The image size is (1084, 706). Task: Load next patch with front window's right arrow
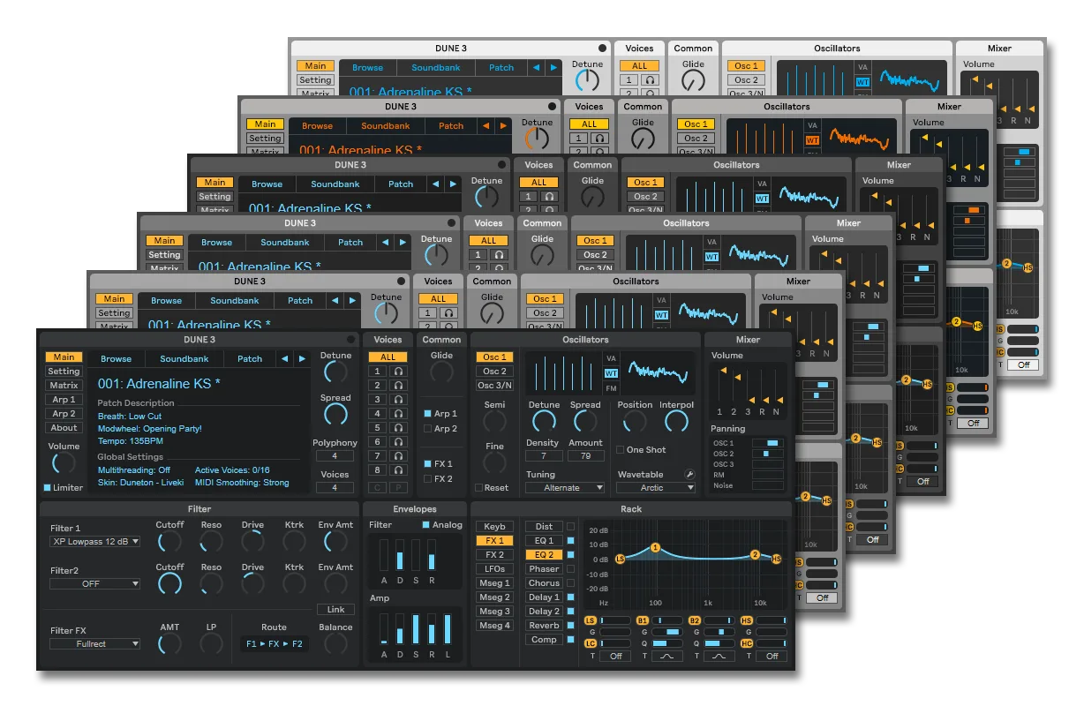click(x=302, y=359)
